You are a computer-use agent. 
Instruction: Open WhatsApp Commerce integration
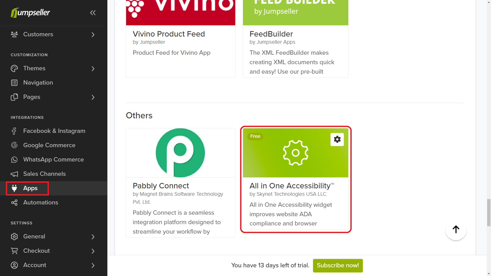click(x=53, y=160)
